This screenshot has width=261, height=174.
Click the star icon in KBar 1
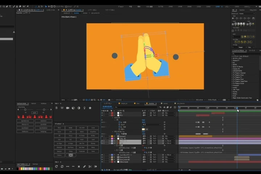tap(90, 108)
